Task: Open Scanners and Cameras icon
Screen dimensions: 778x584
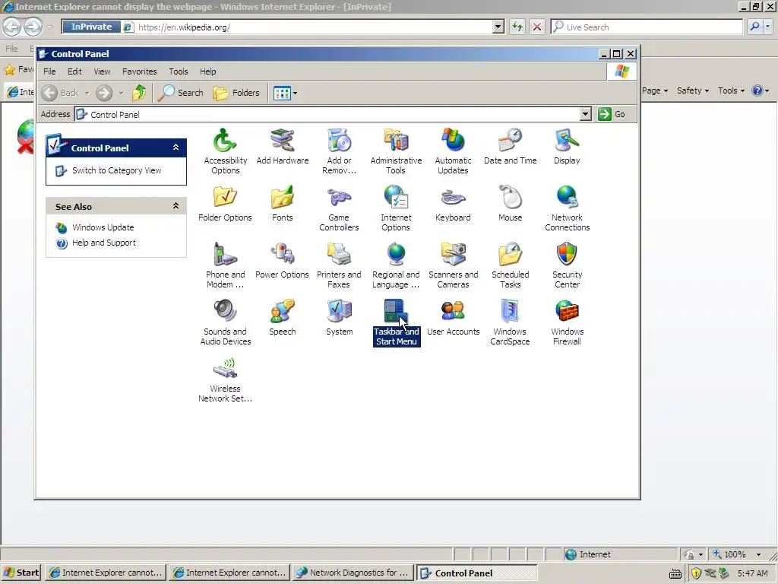Action: pos(453,265)
